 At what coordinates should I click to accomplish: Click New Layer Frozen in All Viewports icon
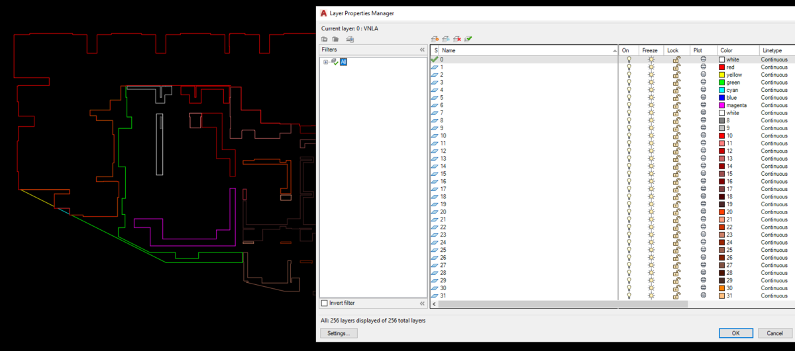pos(447,39)
